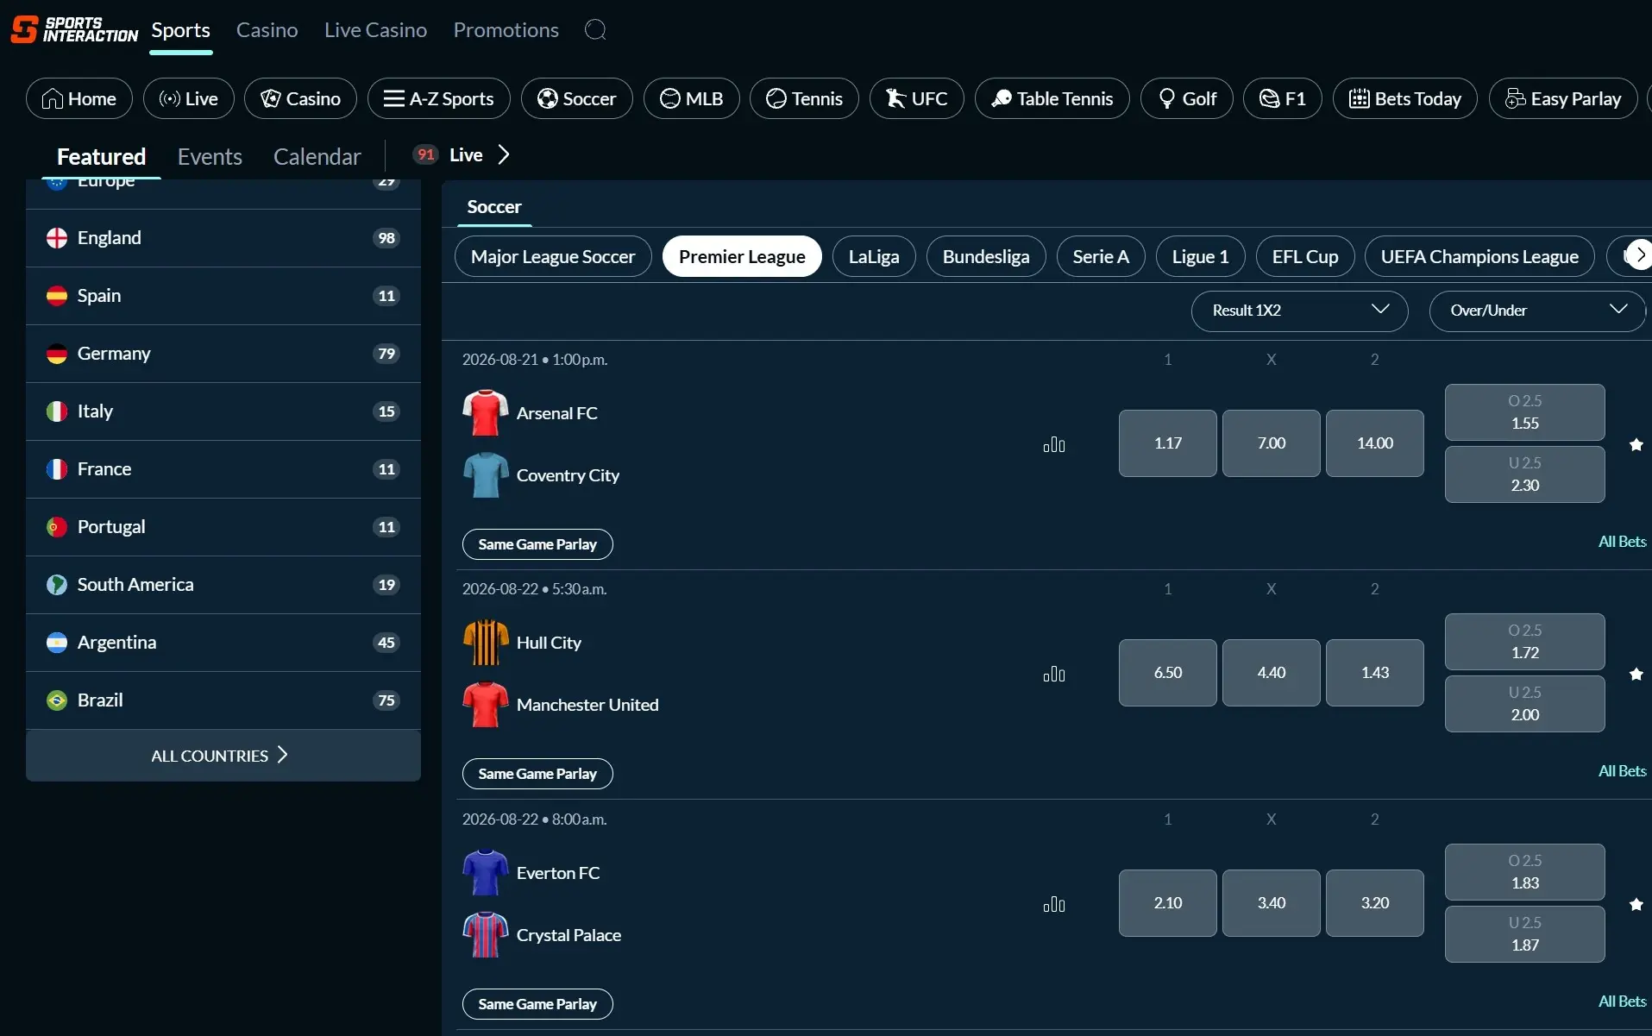Open the MLB quick link
Image resolution: width=1652 pixels, height=1036 pixels.
pyautogui.click(x=692, y=98)
